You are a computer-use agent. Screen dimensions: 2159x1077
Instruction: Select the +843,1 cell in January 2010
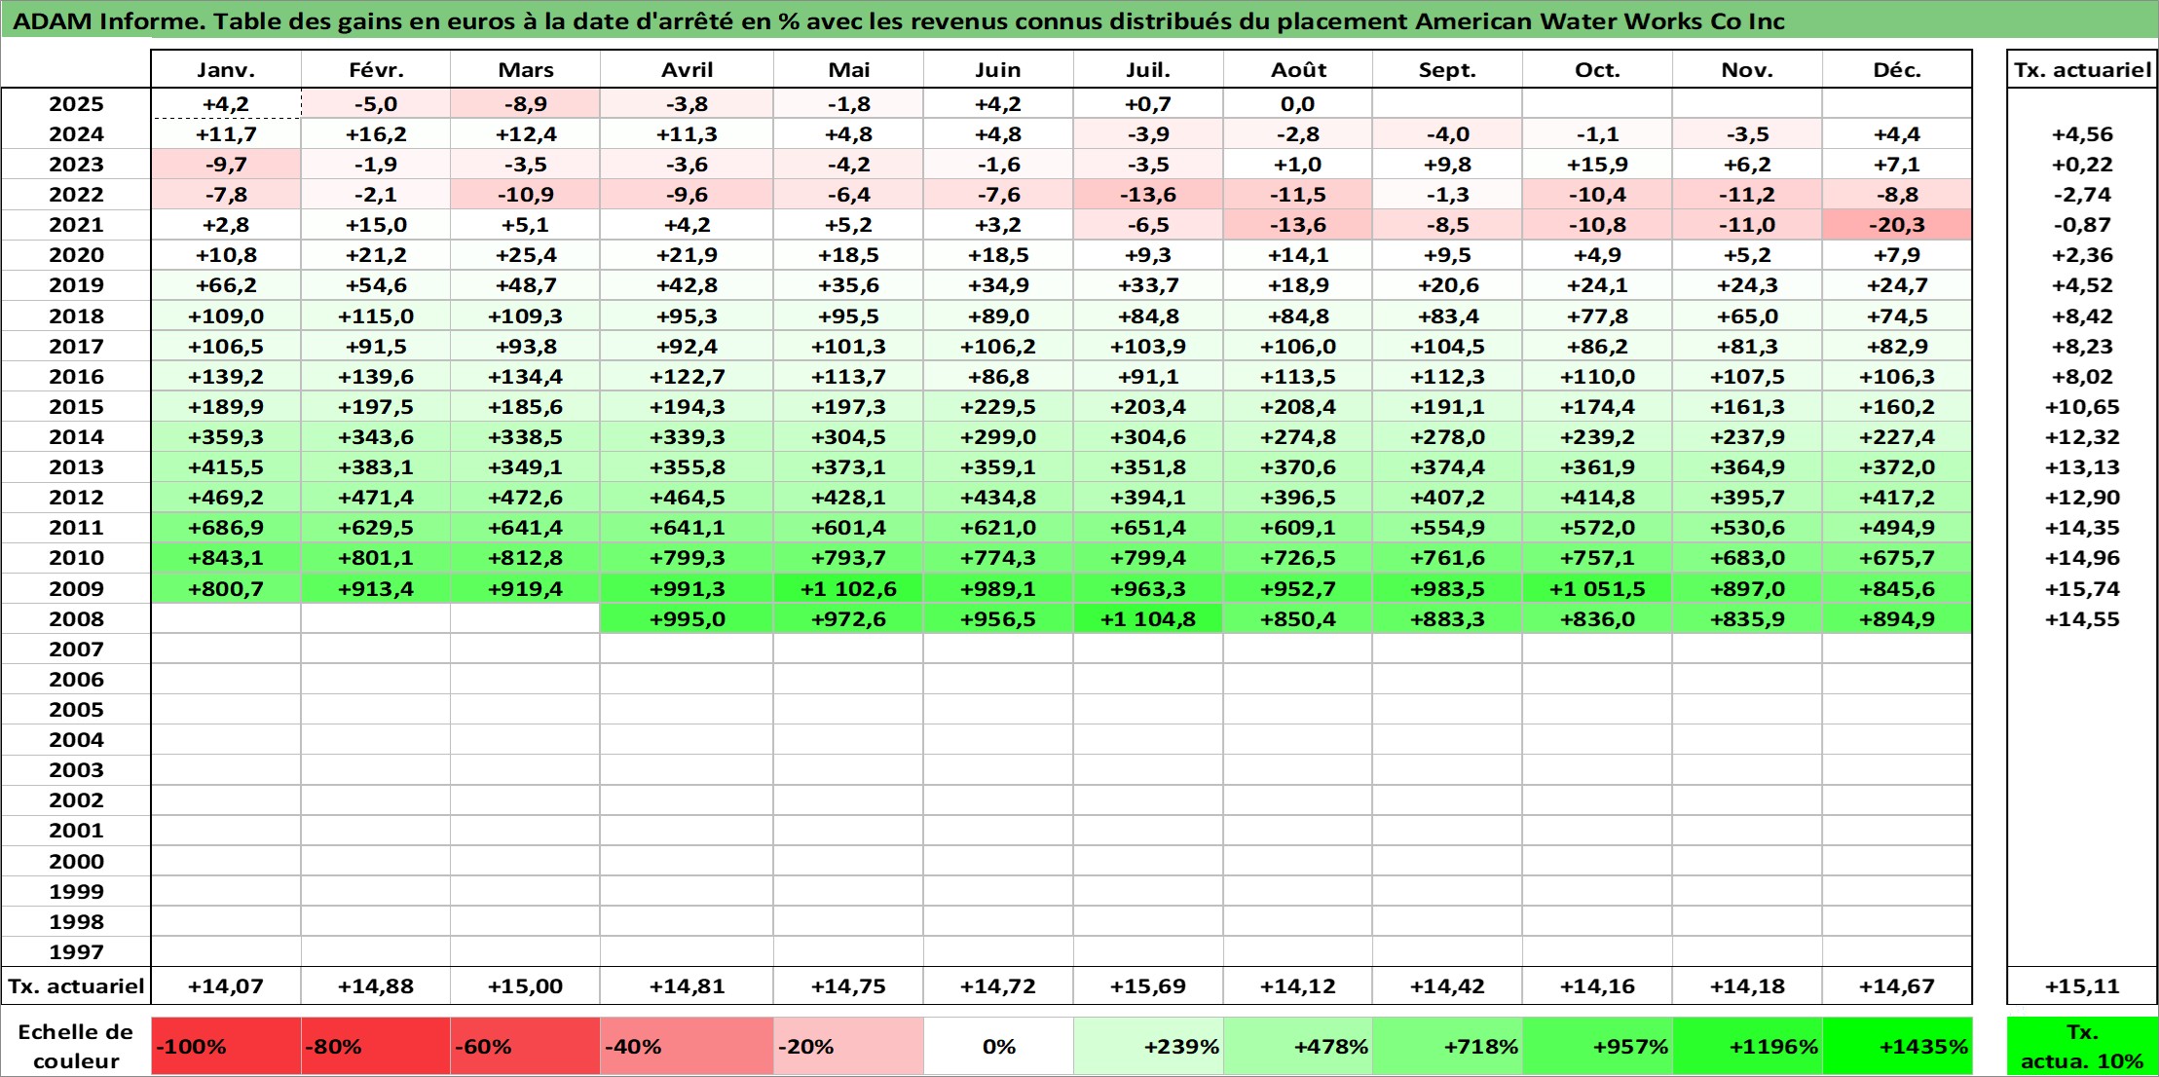pos(226,558)
